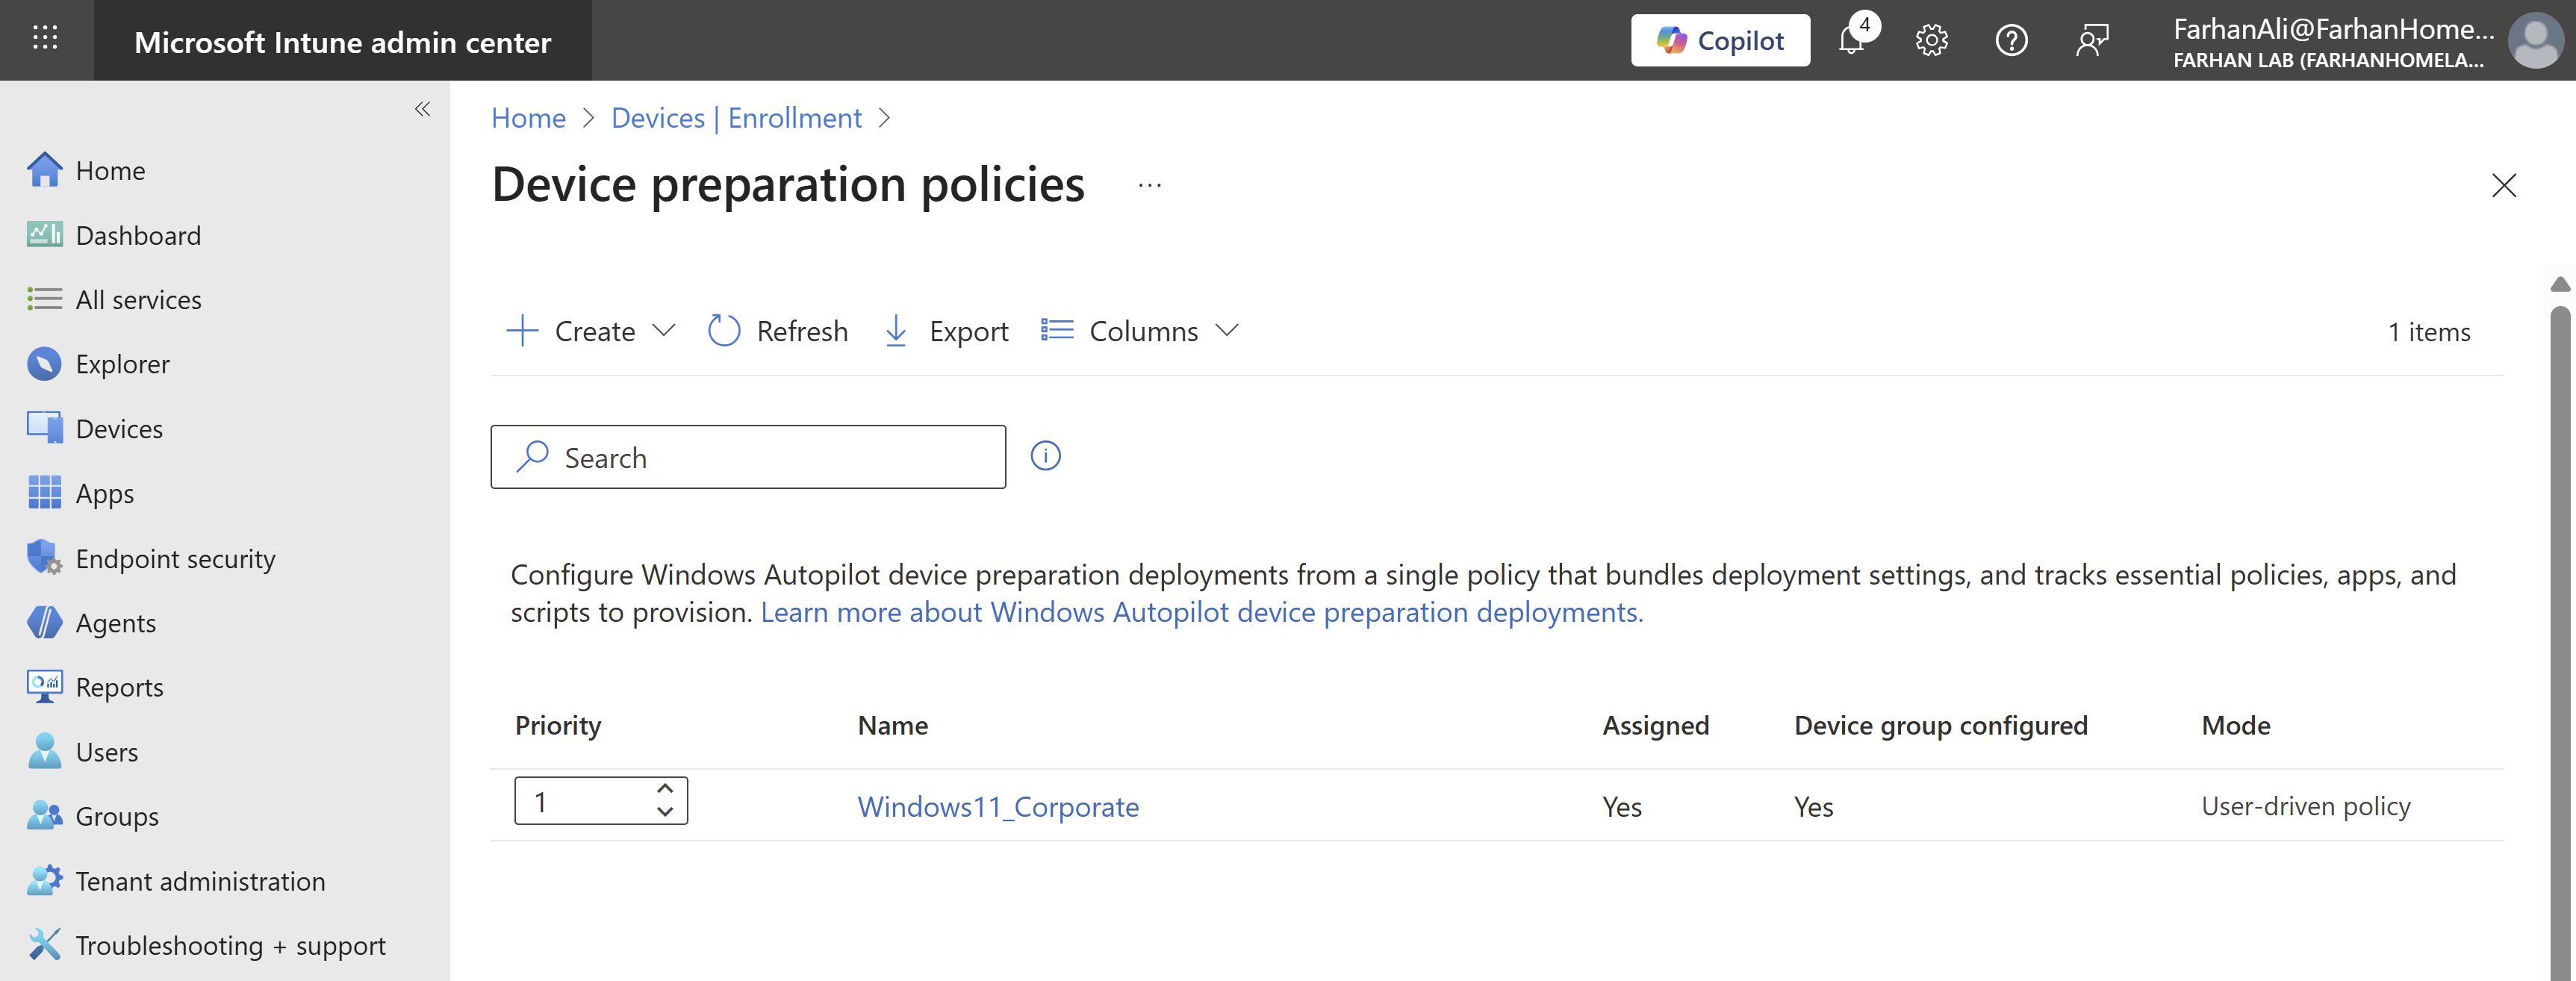Click the search info icon

(1045, 456)
